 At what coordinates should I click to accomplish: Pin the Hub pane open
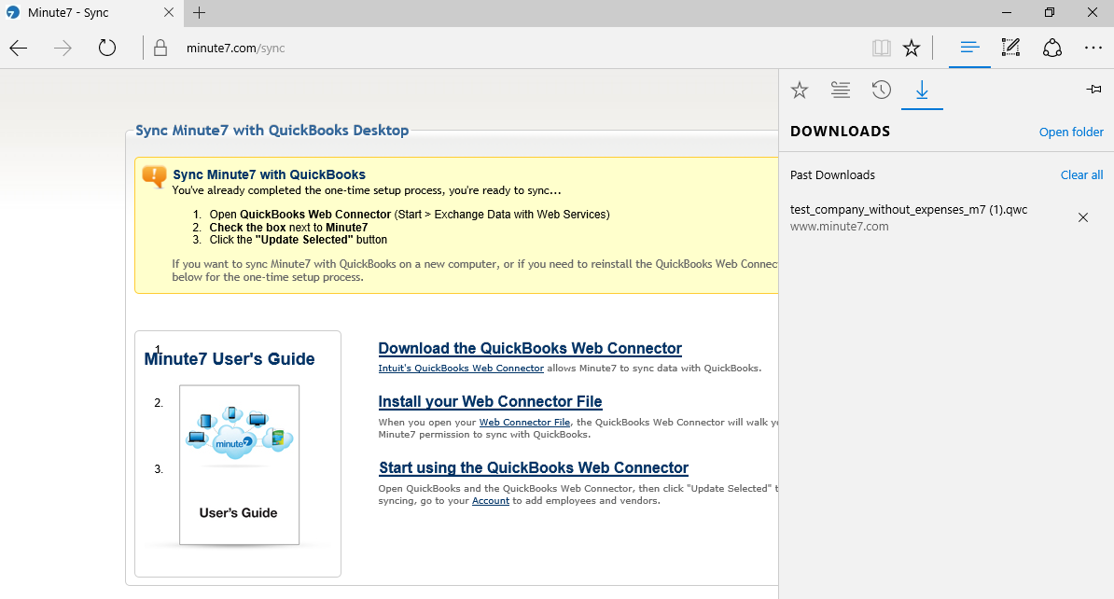coord(1094,89)
